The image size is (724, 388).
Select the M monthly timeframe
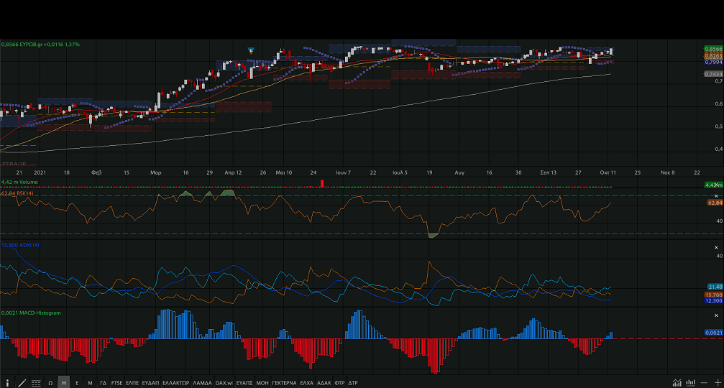(90, 383)
